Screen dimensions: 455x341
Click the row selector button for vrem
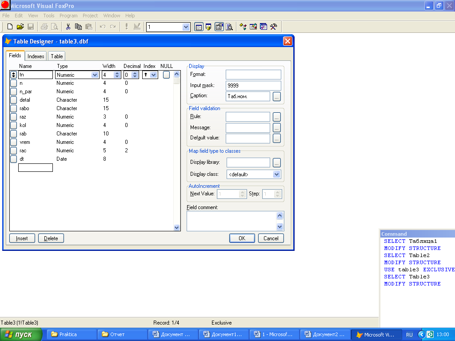click(14, 142)
